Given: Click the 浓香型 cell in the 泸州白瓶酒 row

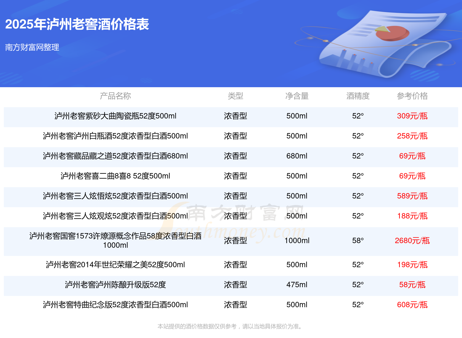Looking at the screenshot, I should (x=235, y=136).
